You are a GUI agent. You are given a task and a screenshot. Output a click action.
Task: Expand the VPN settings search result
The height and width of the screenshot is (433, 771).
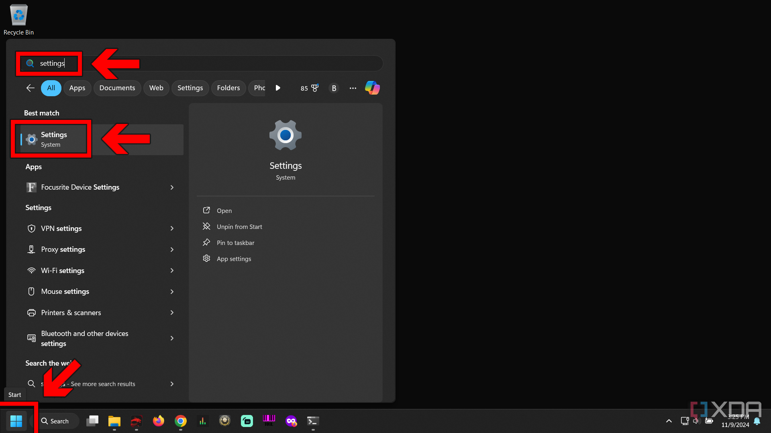tap(171, 229)
